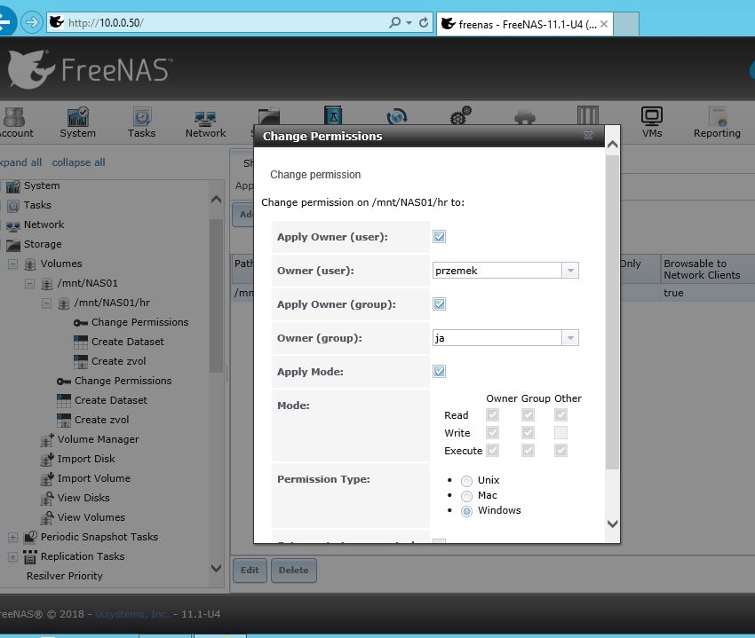The image size is (755, 638).
Task: Click the Owner (user) przemek field
Action: pyautogui.click(x=497, y=271)
